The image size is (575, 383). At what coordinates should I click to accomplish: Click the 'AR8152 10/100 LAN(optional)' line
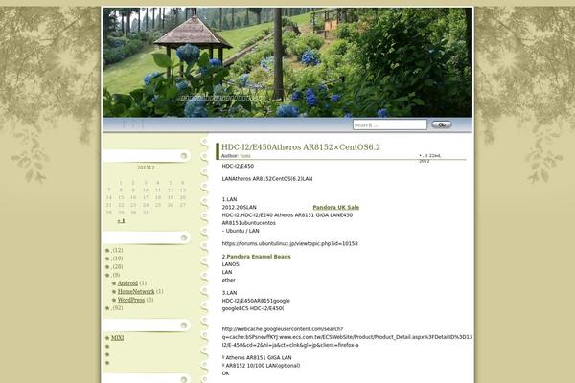pyautogui.click(x=261, y=366)
